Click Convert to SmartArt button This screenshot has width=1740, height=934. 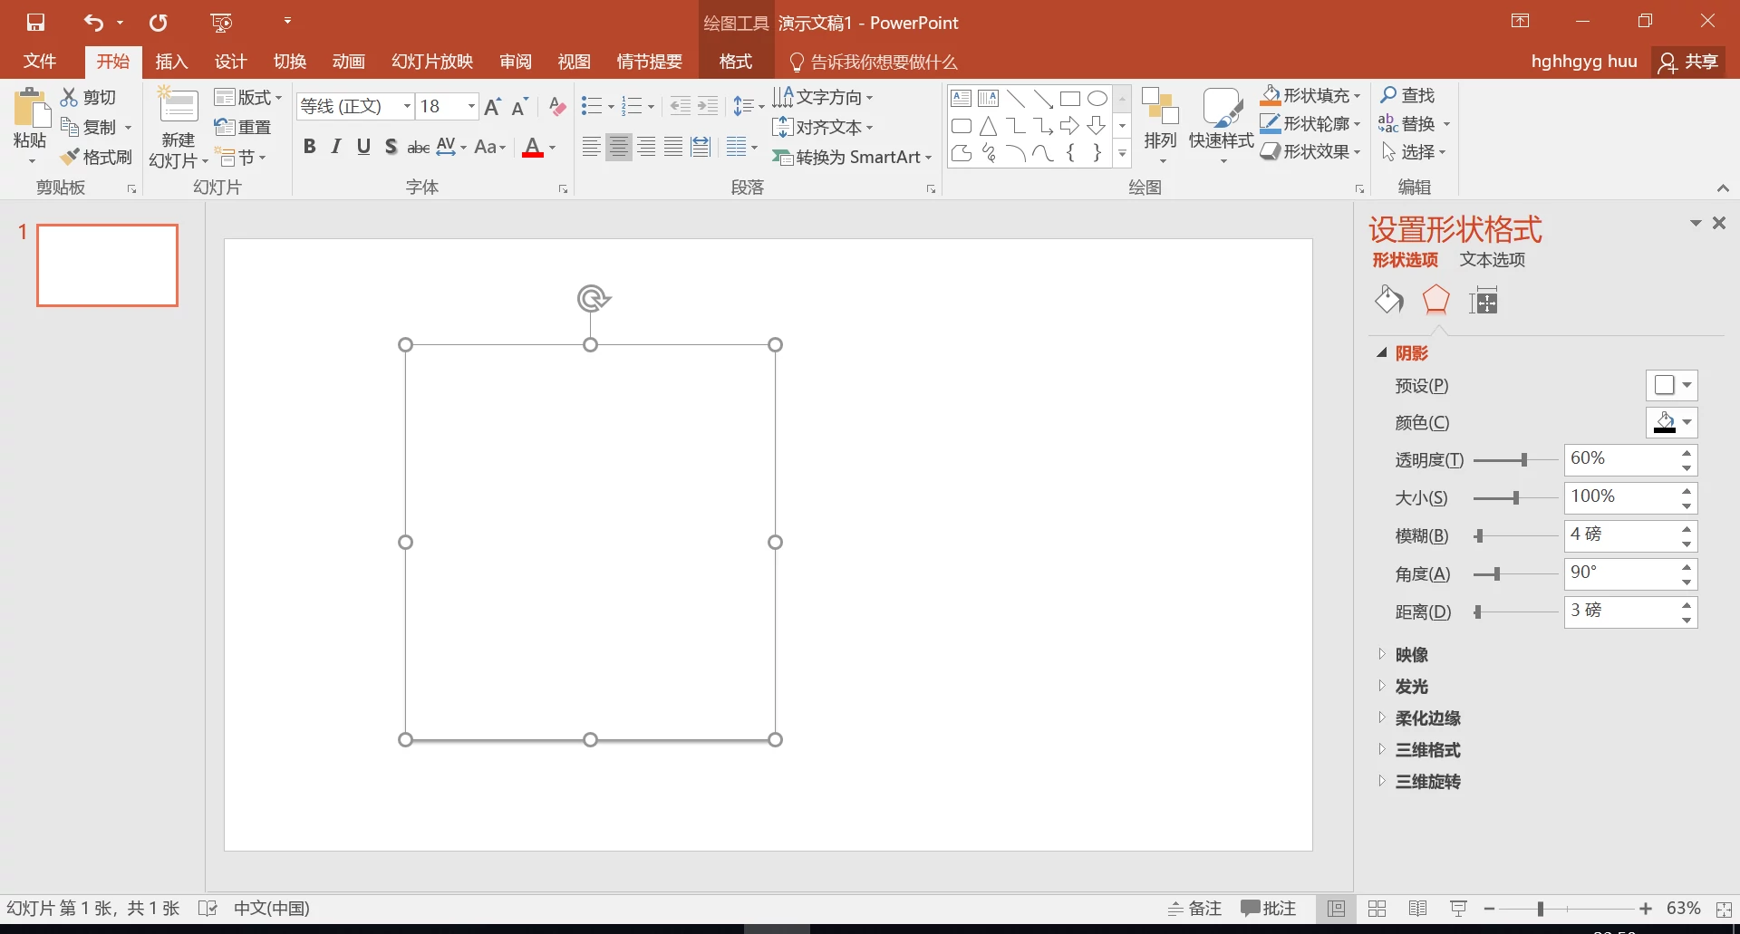click(x=852, y=157)
